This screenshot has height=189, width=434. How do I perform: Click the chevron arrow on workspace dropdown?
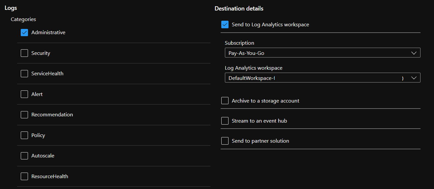(414, 78)
